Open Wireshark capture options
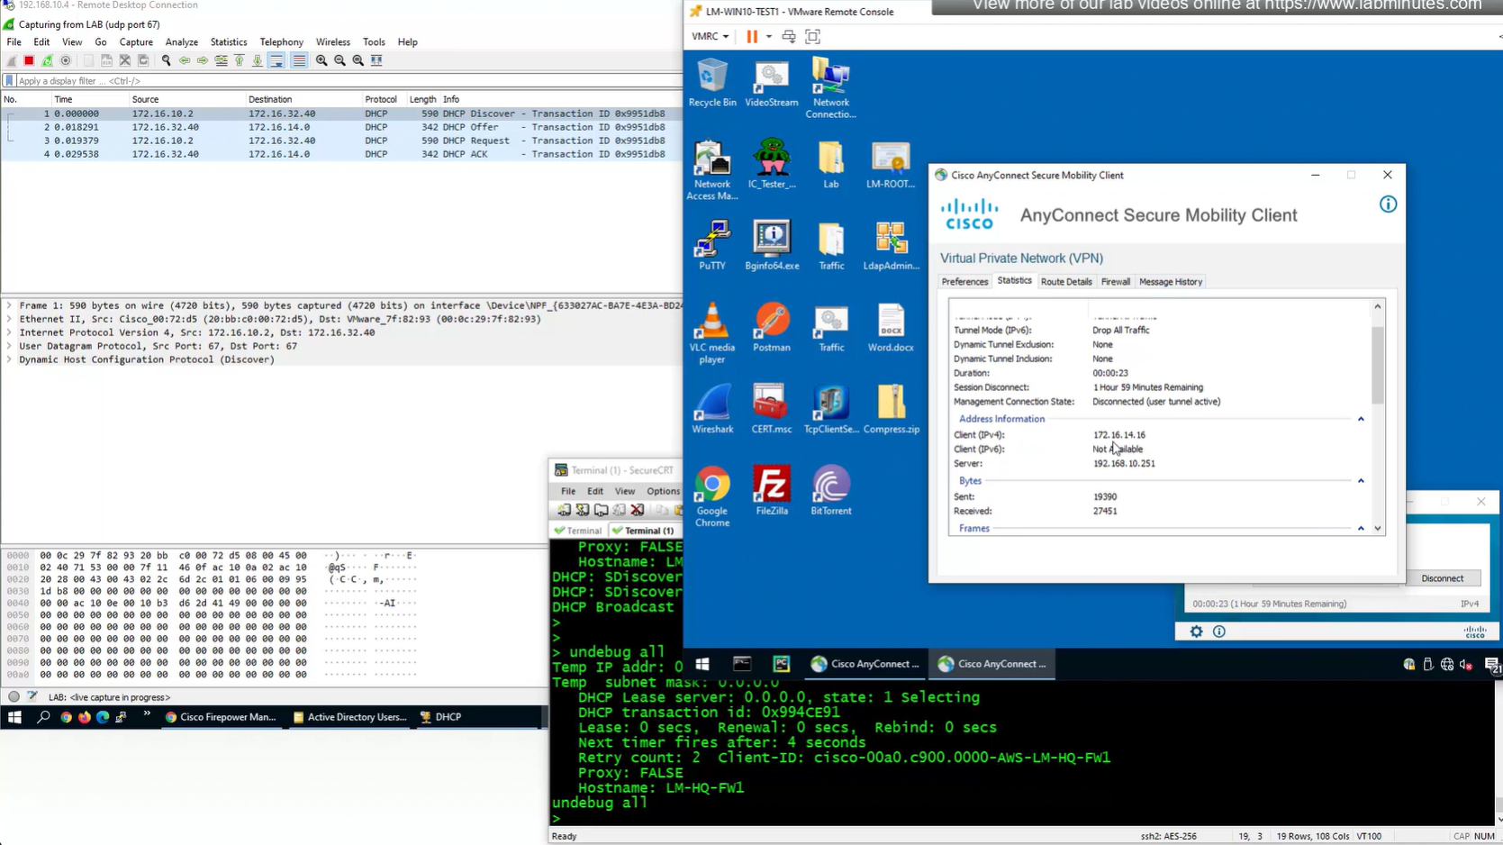Image resolution: width=1503 pixels, height=845 pixels. [x=66, y=60]
